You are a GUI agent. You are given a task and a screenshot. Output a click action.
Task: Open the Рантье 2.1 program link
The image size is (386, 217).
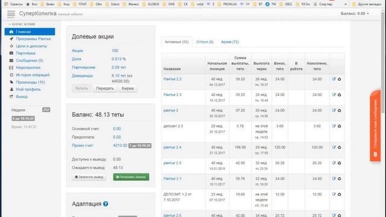pyautogui.click(x=172, y=178)
